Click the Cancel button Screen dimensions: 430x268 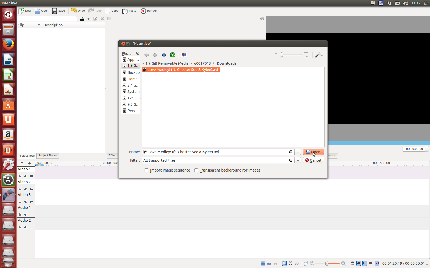(x=314, y=160)
